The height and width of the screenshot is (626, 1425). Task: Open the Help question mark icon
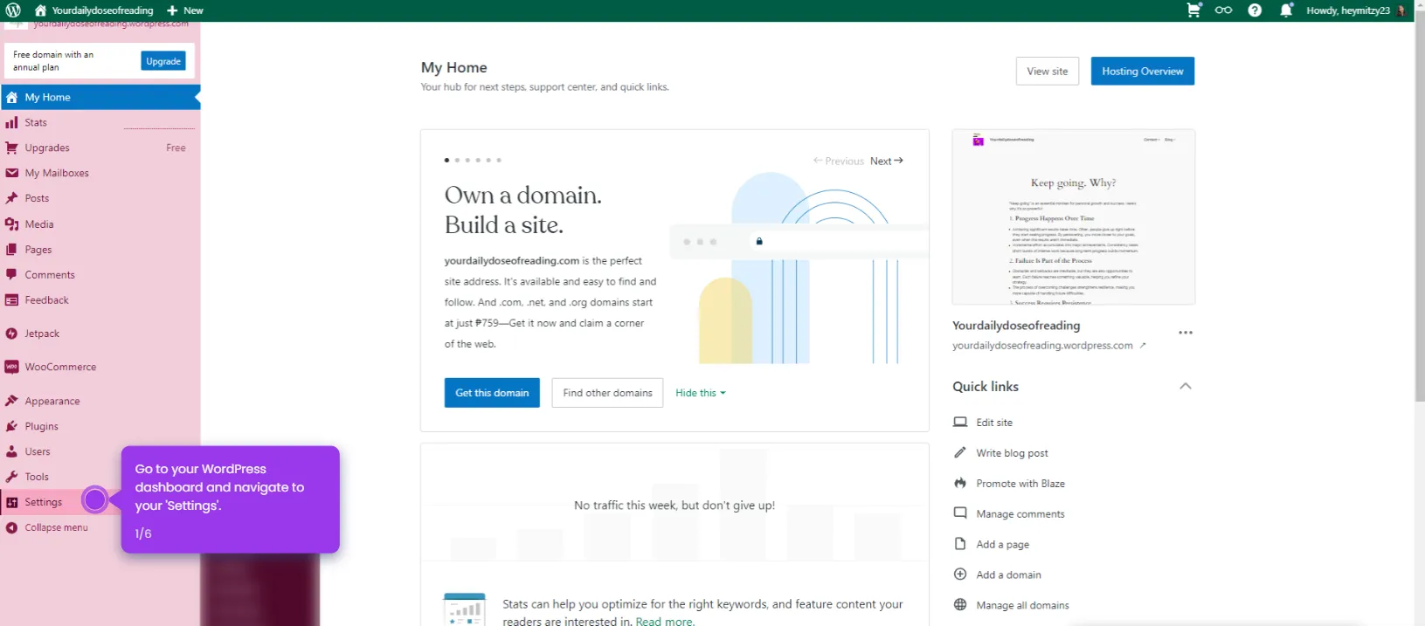(1255, 10)
